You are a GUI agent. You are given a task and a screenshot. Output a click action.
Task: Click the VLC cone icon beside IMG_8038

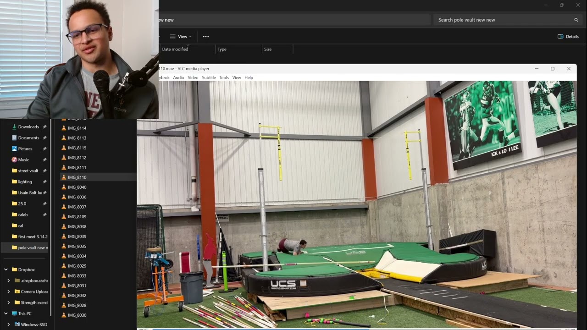[64, 226]
